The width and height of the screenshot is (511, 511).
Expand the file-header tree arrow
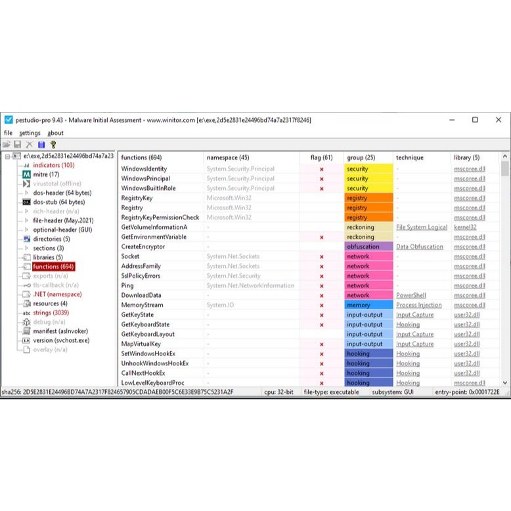(26, 220)
